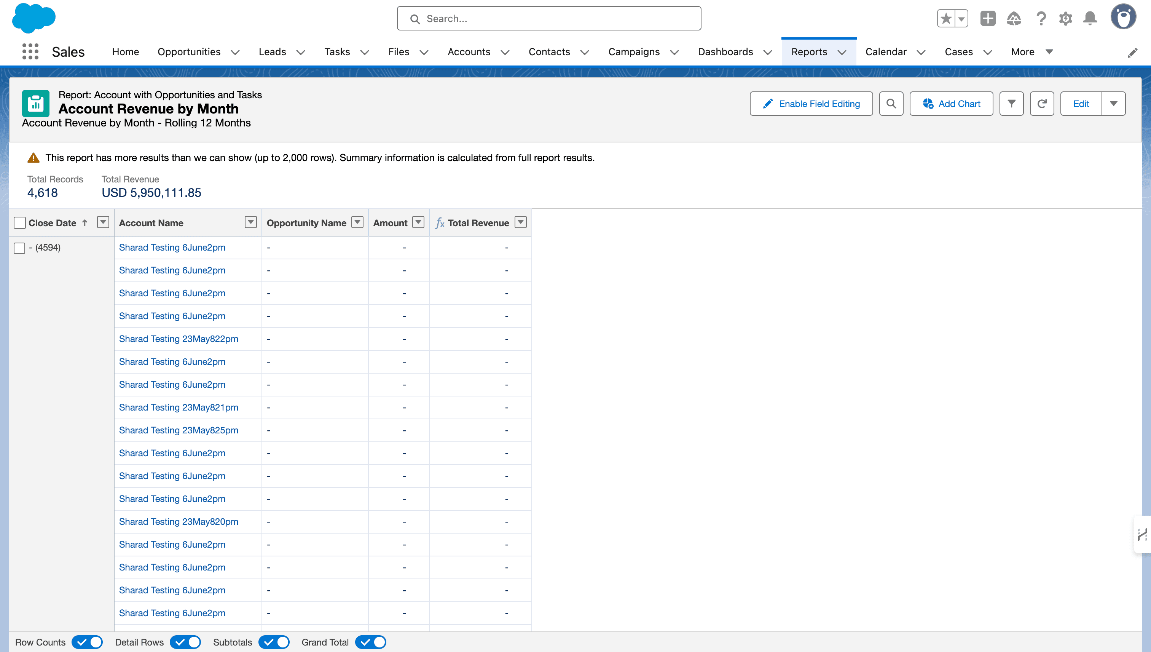
Task: Open the Amount column menu arrow
Action: 418,222
